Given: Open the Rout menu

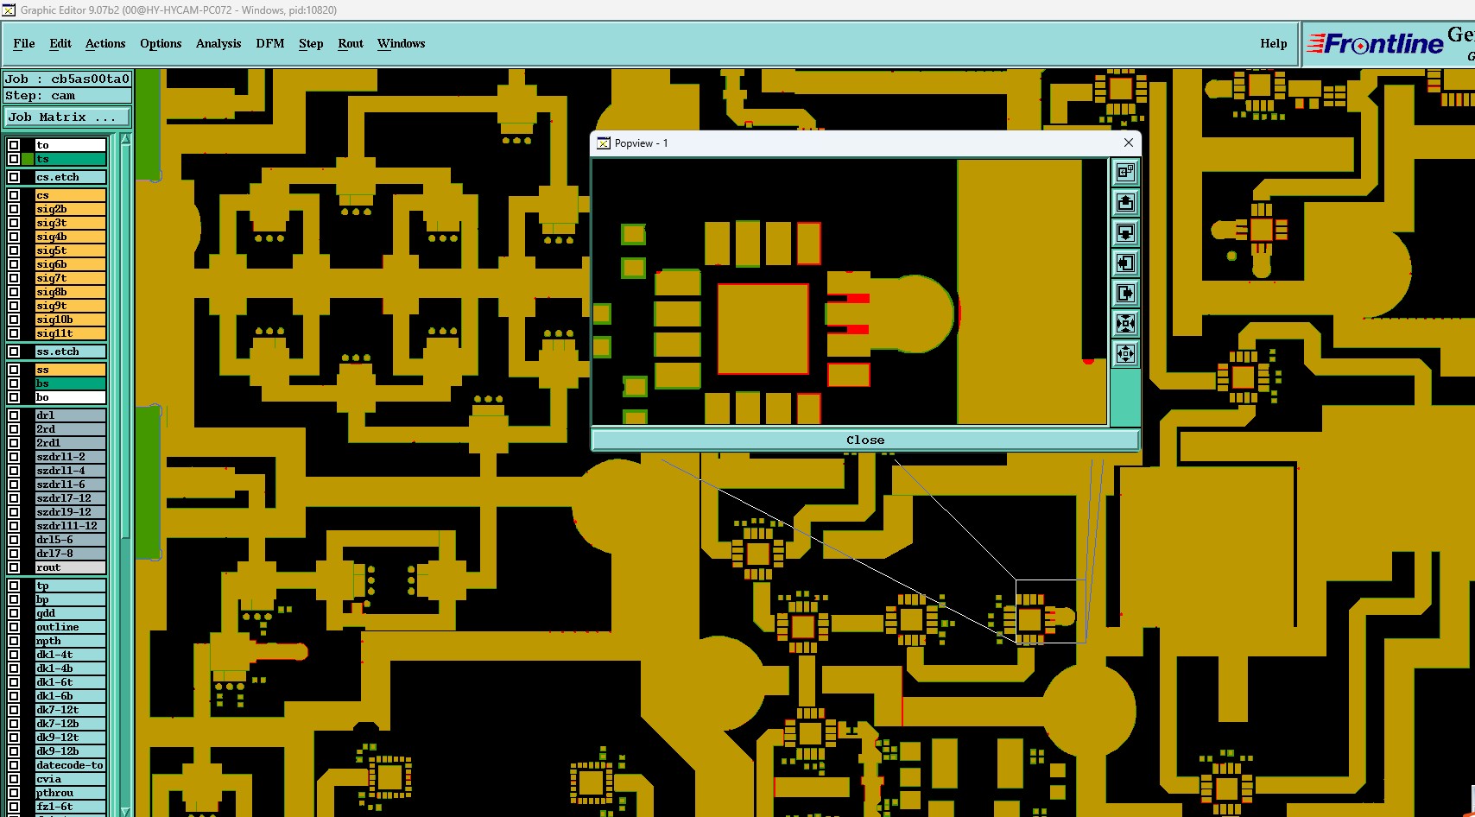Looking at the screenshot, I should [351, 43].
